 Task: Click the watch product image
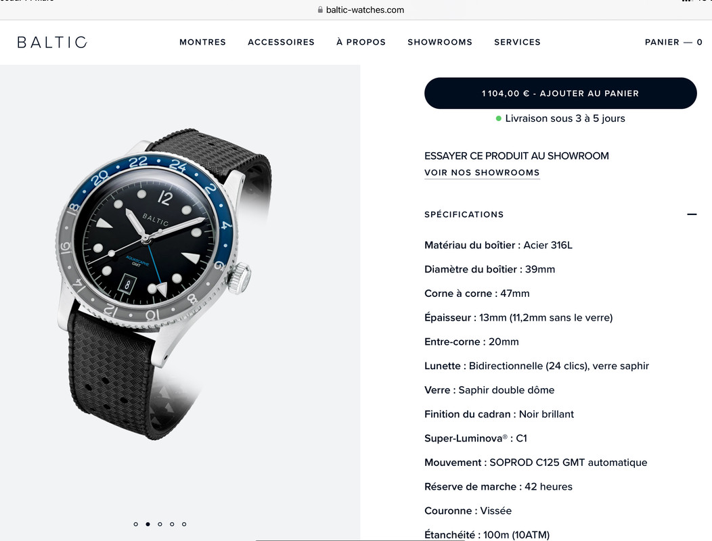point(154,285)
